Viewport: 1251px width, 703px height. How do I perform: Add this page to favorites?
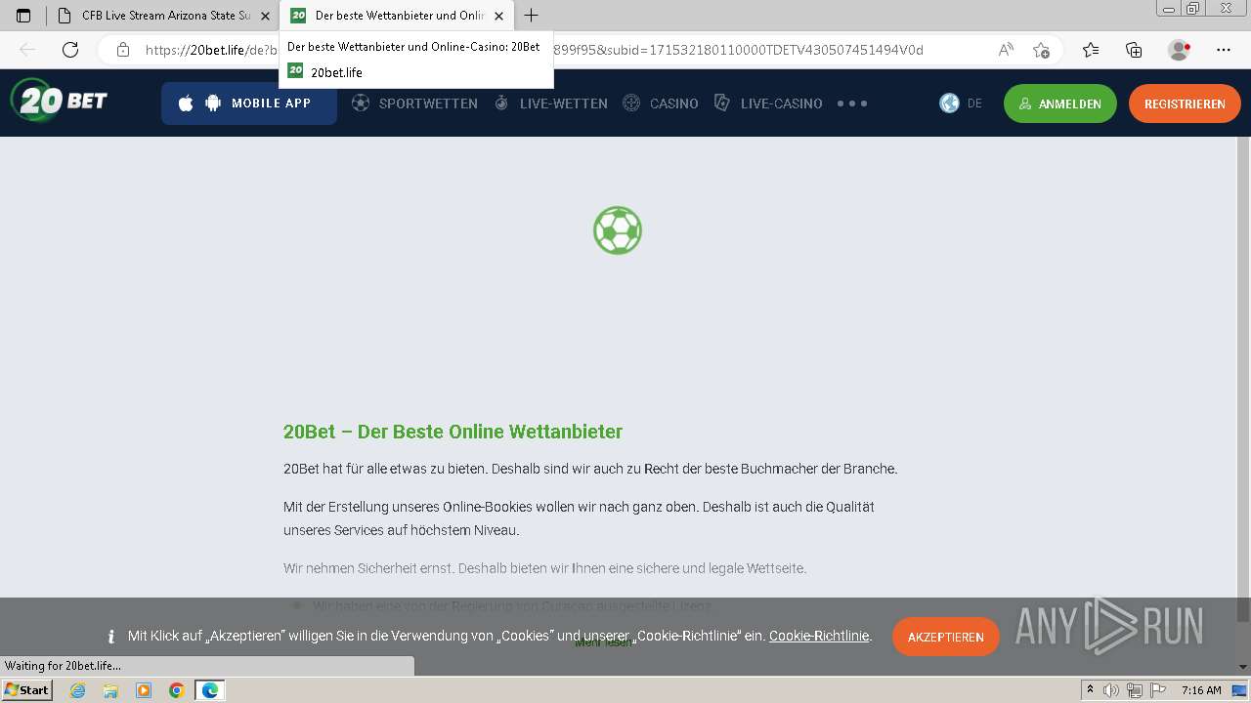coord(1041,50)
